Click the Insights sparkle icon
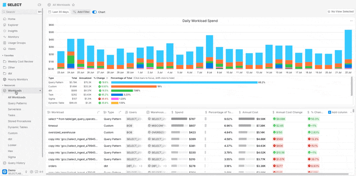Viewport: 356px width, 176px height. click(x=4, y=31)
